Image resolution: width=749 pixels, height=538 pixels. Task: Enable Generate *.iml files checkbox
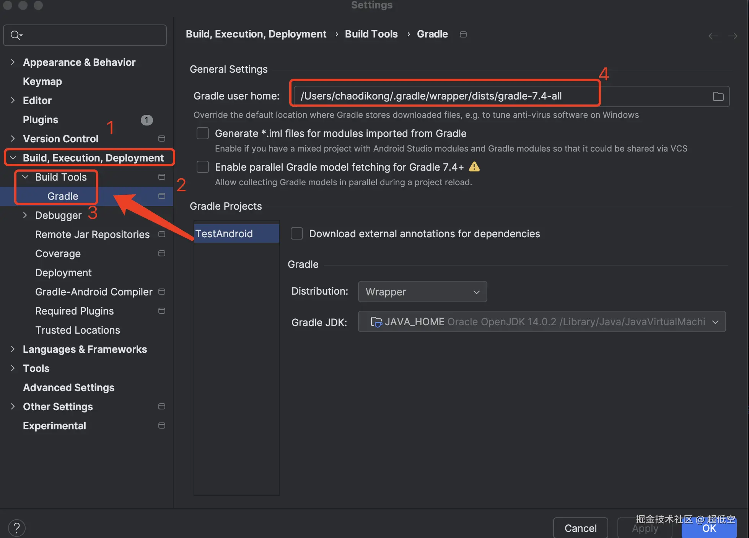203,133
